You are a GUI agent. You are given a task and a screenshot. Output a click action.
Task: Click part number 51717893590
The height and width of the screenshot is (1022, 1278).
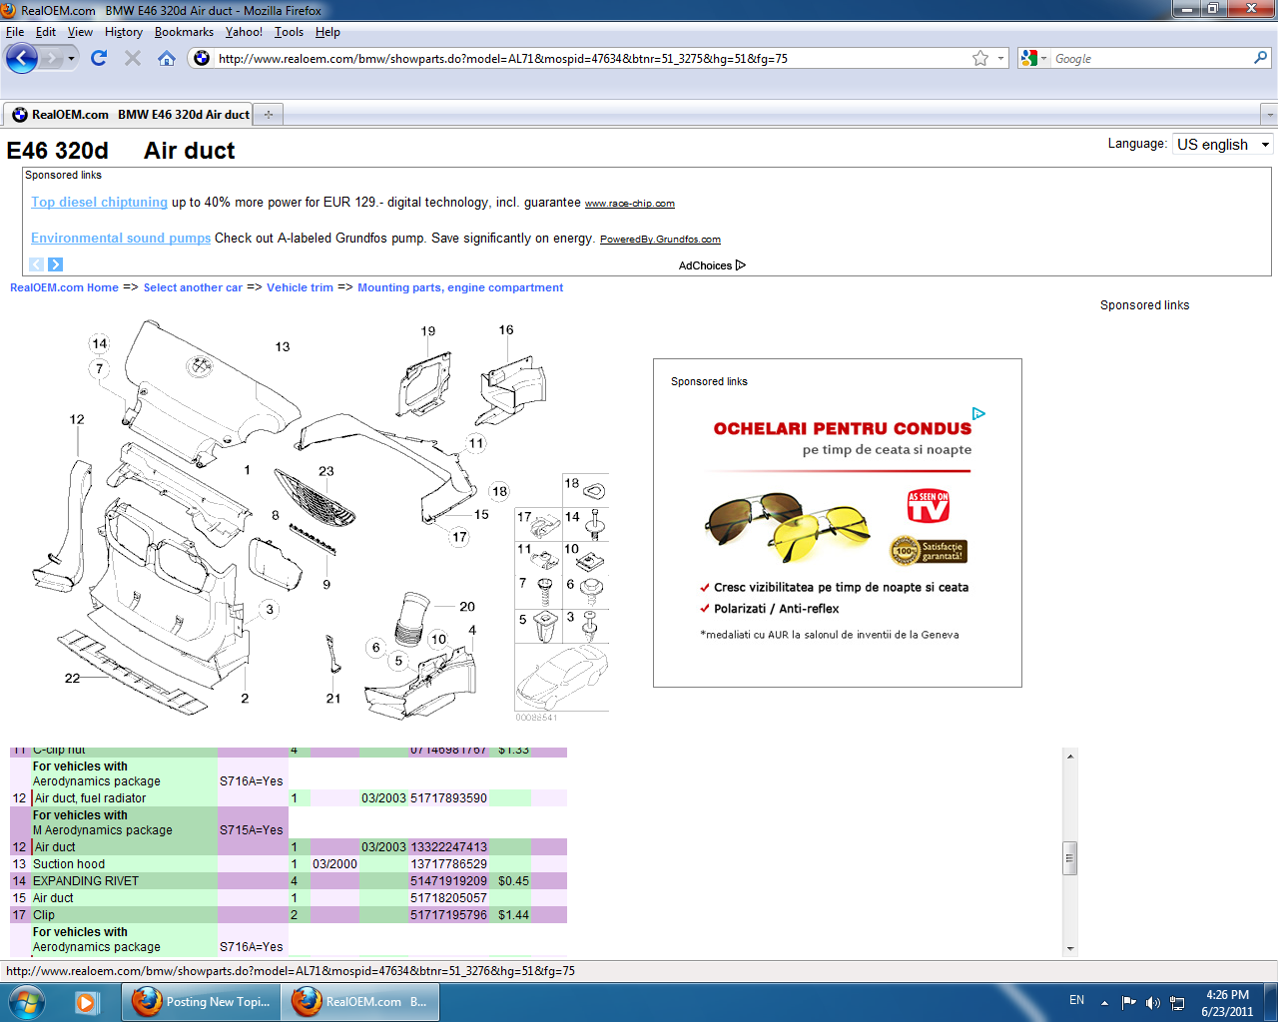point(448,798)
